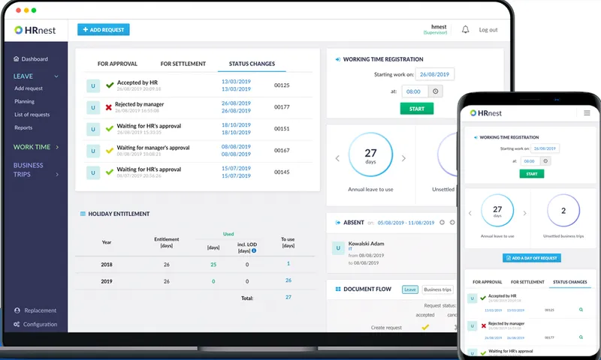Show previous leave counter with left arrow on laptop
Viewport: 601px width, 360px height.
(x=337, y=158)
